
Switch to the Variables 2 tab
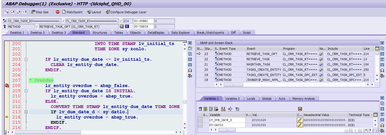(x=232, y=98)
